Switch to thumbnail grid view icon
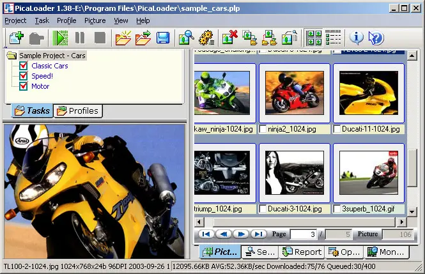The height and width of the screenshot is (274, 425). coord(313,38)
